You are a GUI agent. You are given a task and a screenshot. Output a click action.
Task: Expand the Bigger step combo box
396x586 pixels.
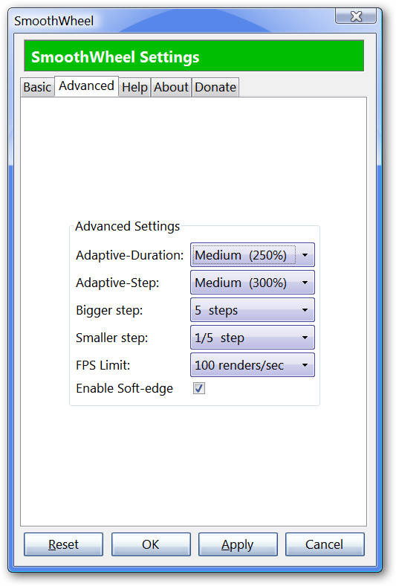click(253, 310)
